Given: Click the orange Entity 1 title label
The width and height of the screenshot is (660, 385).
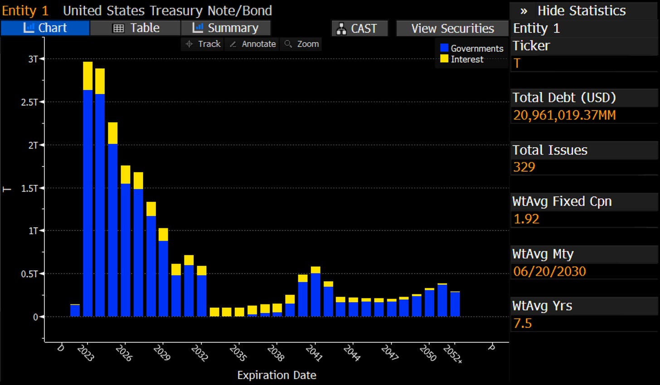Looking at the screenshot, I should click(25, 10).
